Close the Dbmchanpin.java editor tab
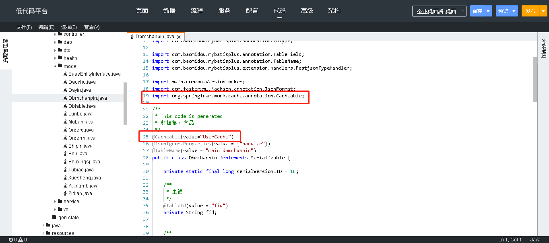This screenshot has width=549, height=243. click(x=179, y=37)
